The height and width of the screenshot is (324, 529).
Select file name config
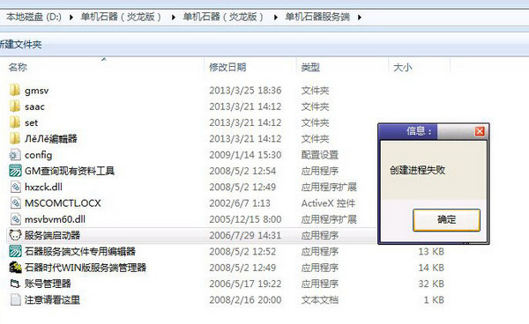[38, 155]
